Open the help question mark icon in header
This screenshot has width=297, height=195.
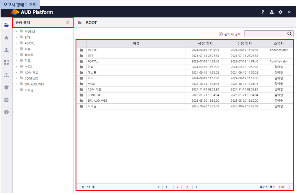point(263,12)
